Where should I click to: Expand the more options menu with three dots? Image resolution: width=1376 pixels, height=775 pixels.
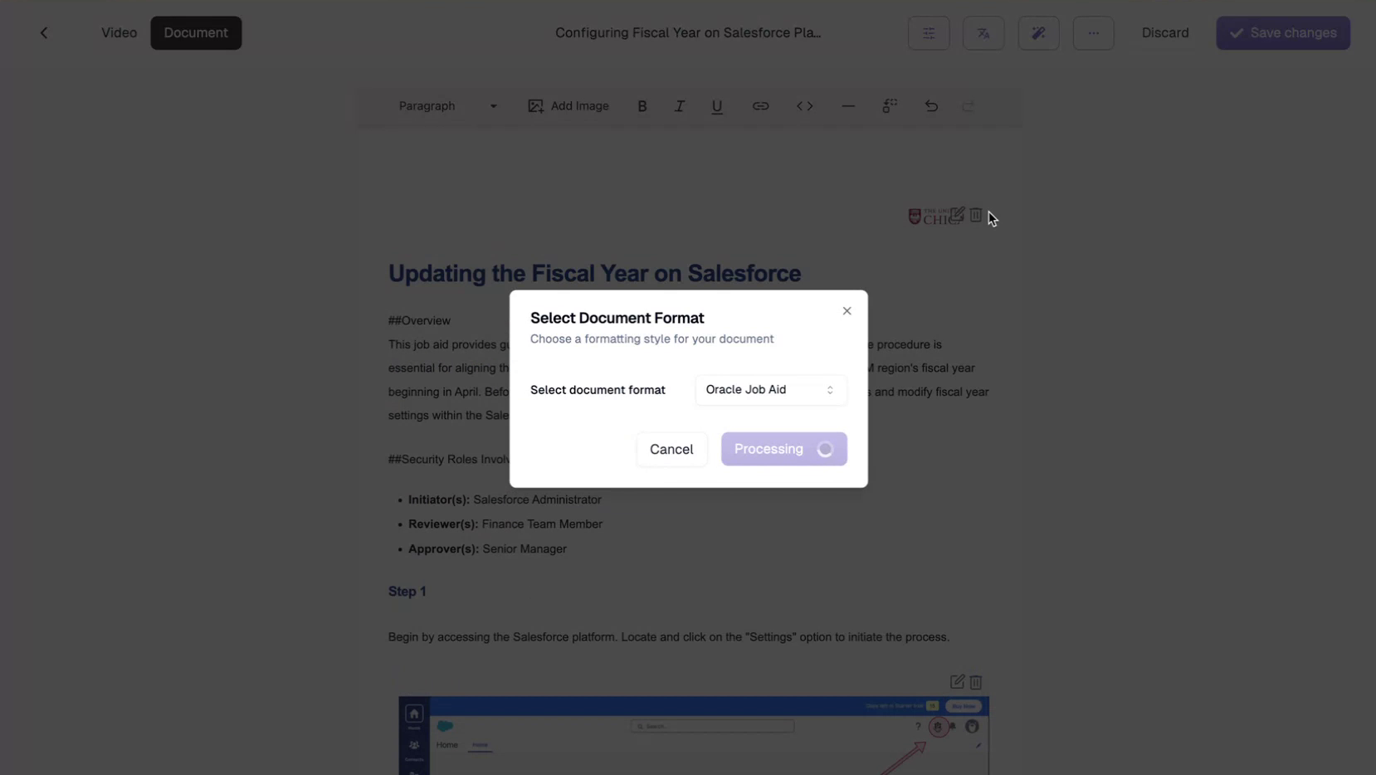[1093, 32]
